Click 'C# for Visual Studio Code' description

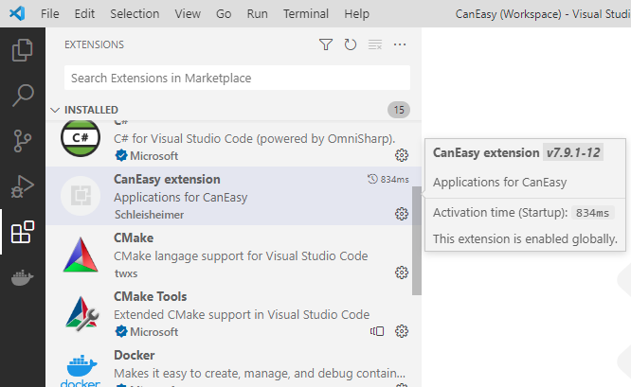(x=254, y=139)
